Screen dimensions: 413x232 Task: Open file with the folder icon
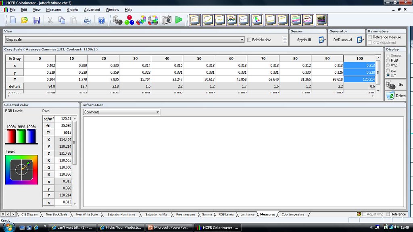coord(25,20)
